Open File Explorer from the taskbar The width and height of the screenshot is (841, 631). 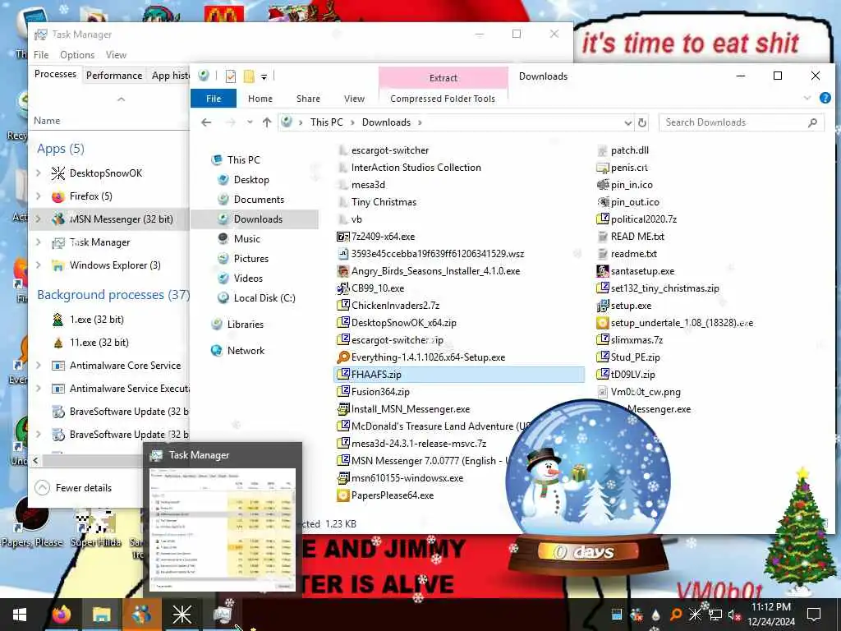coord(101,615)
